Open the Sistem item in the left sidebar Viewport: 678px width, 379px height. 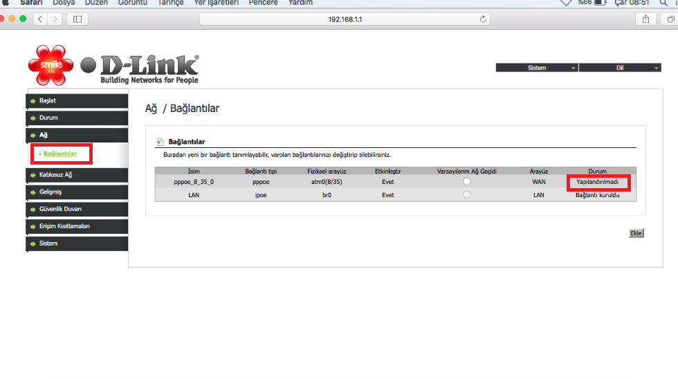tap(77, 243)
